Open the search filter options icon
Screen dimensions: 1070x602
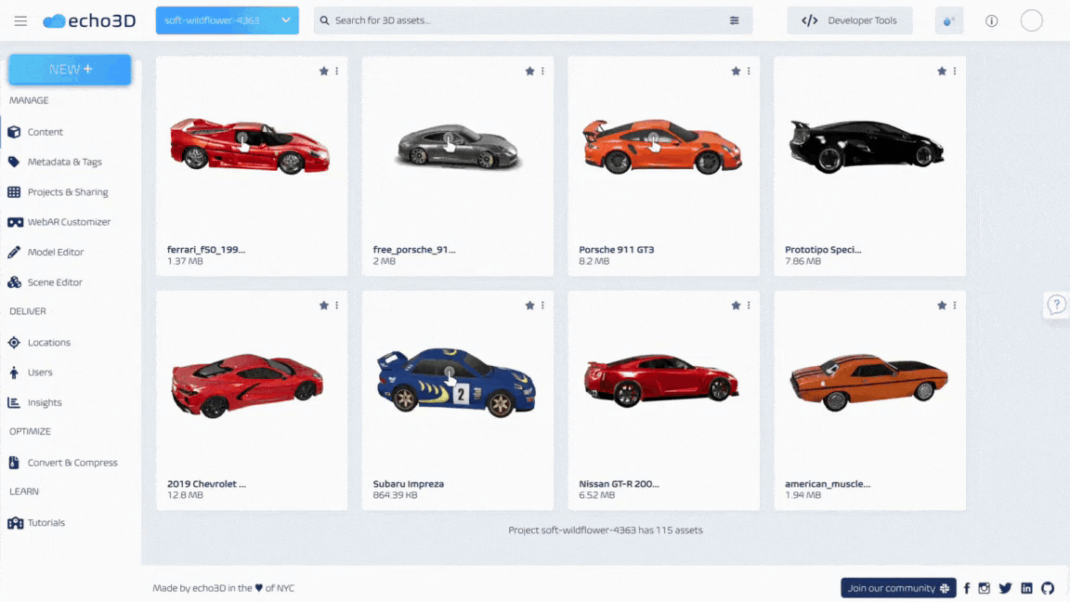(735, 20)
